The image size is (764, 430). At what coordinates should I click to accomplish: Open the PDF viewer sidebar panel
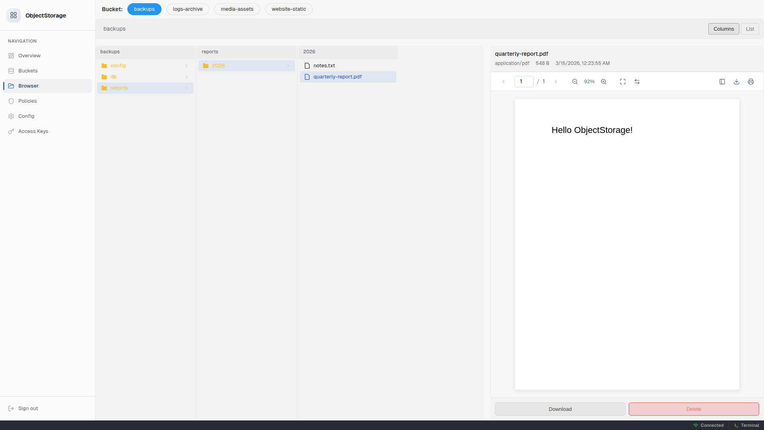click(x=722, y=81)
